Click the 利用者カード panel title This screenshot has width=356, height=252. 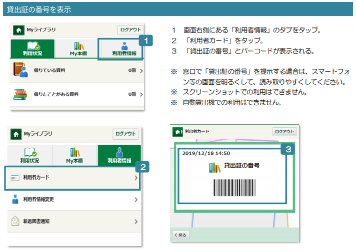click(x=197, y=131)
